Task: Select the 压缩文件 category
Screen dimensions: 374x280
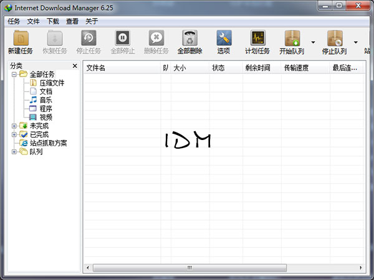Action: point(52,83)
